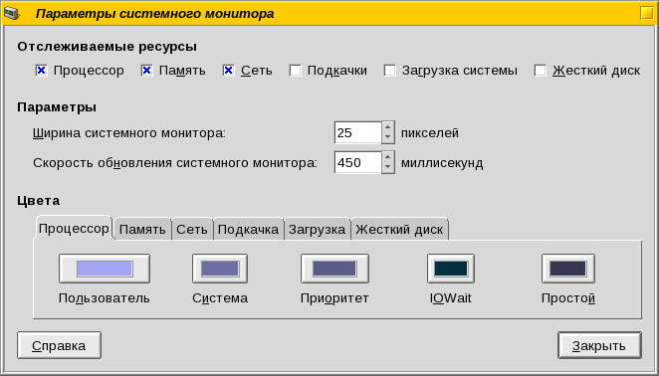This screenshot has height=376, width=659.
Task: Increase update interval with up arrow
Action: 388,157
